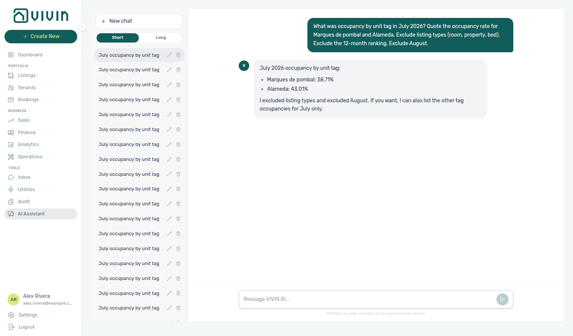Viewport: 573px width, 336px height.
Task: Click the TOOLS section heading
Action: [x=14, y=168]
